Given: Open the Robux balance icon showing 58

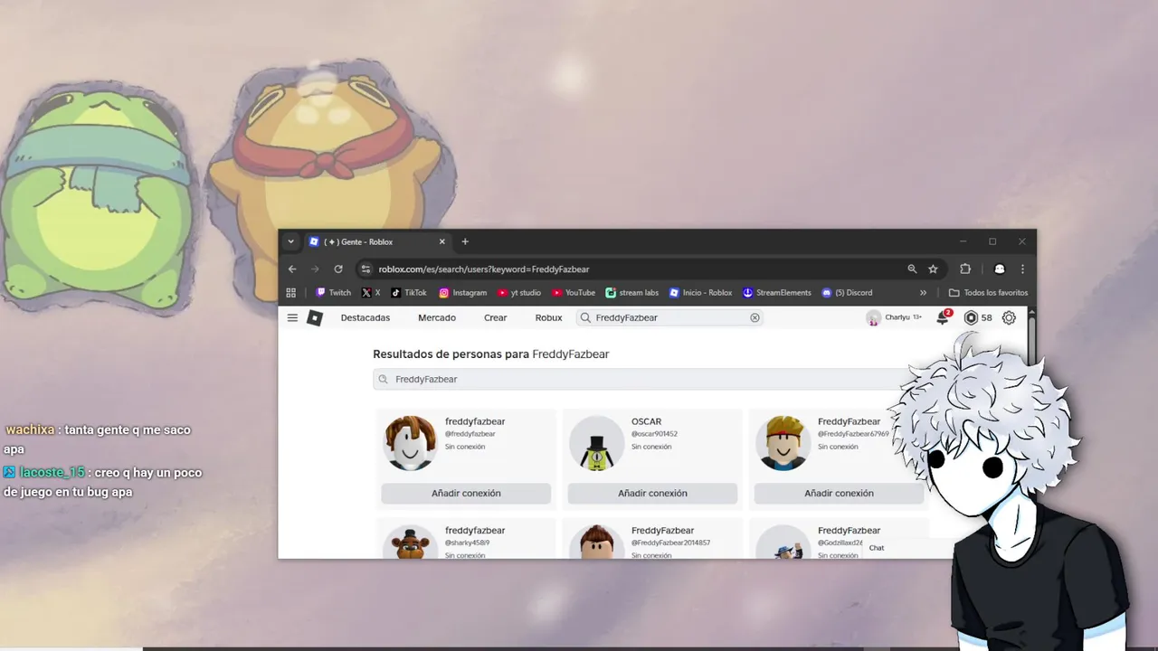Looking at the screenshot, I should click(x=971, y=317).
